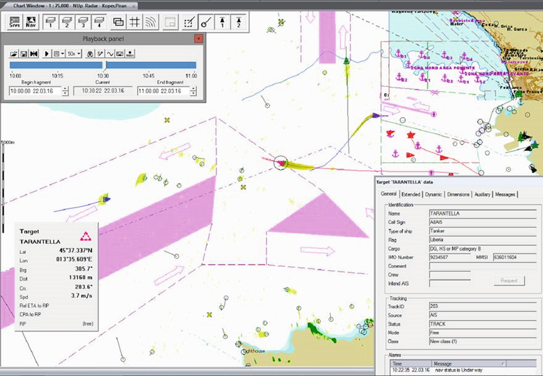Click the pencil edit icon in Playback panel
Image resolution: width=543 pixels, height=376 pixels.
point(100,54)
